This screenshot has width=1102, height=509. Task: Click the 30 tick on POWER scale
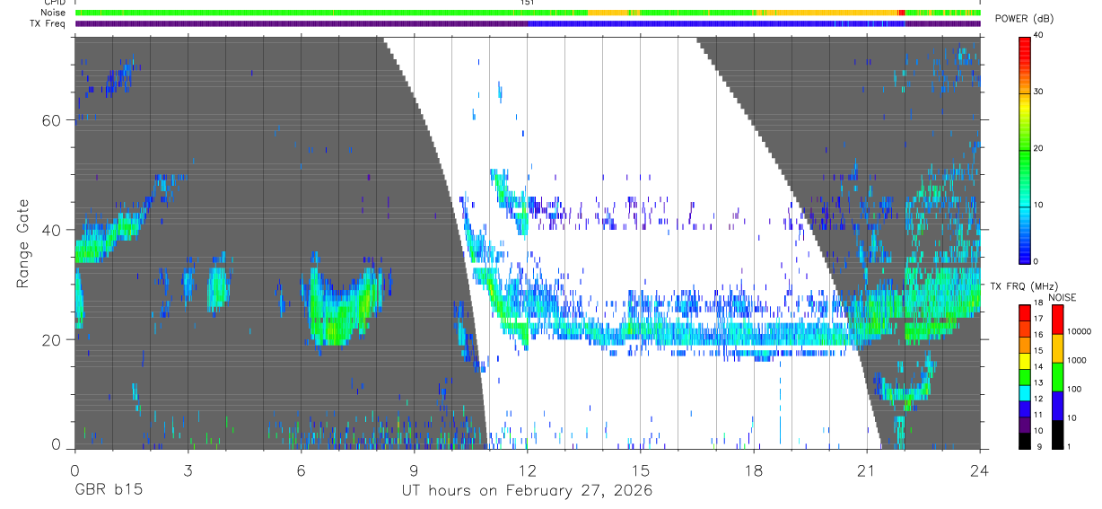(1039, 92)
